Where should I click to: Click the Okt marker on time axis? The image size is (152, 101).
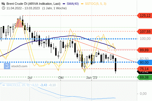click(61, 78)
